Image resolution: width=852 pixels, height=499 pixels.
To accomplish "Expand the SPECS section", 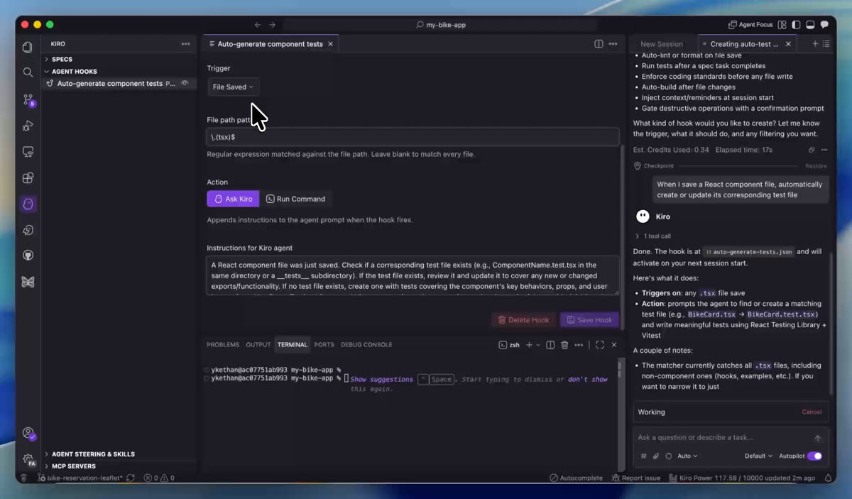I will [62, 60].
